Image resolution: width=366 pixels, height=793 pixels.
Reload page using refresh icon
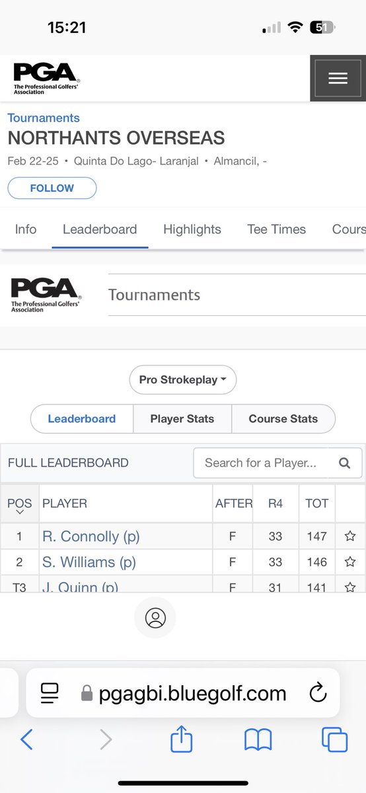pos(318,693)
